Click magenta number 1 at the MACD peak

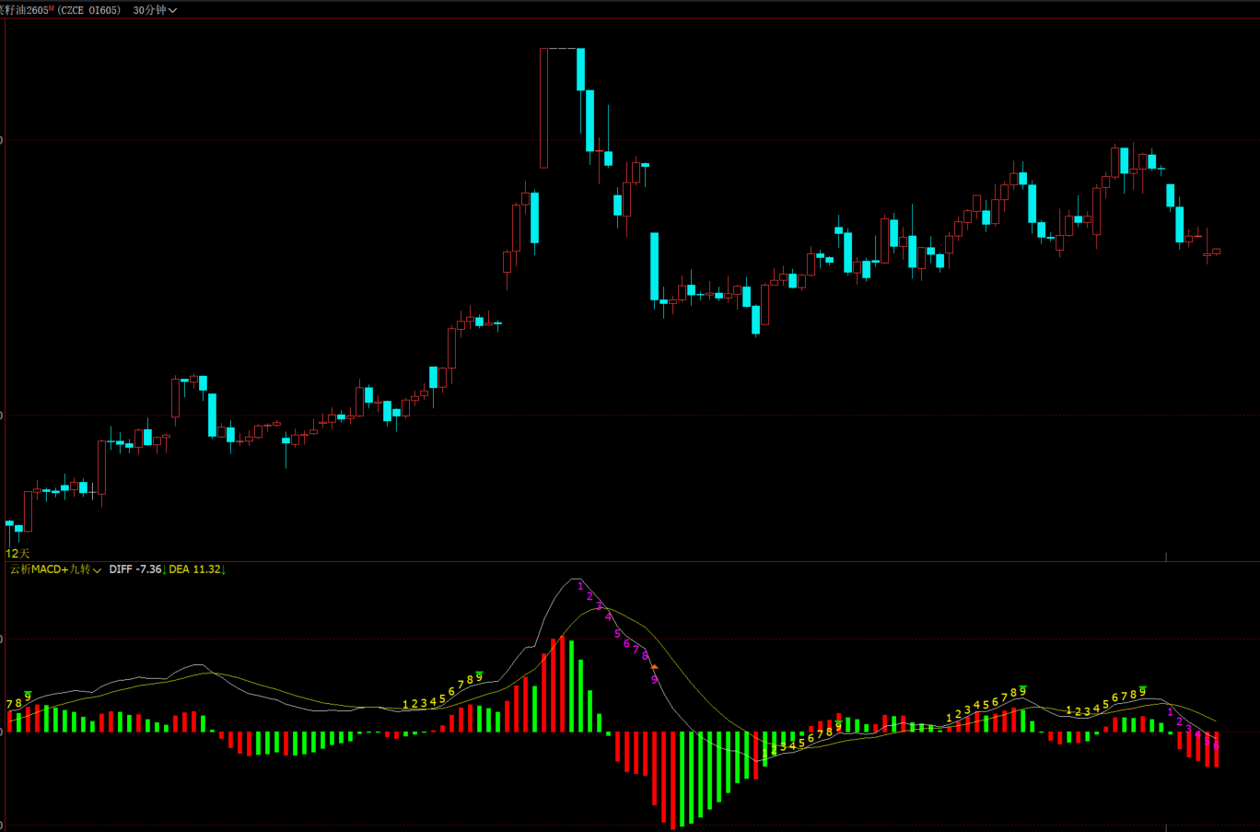[x=580, y=586]
